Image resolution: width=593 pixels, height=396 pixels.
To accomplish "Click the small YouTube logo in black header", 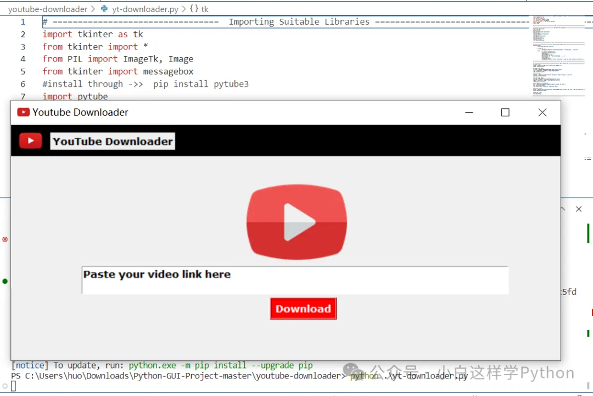I will coord(30,141).
